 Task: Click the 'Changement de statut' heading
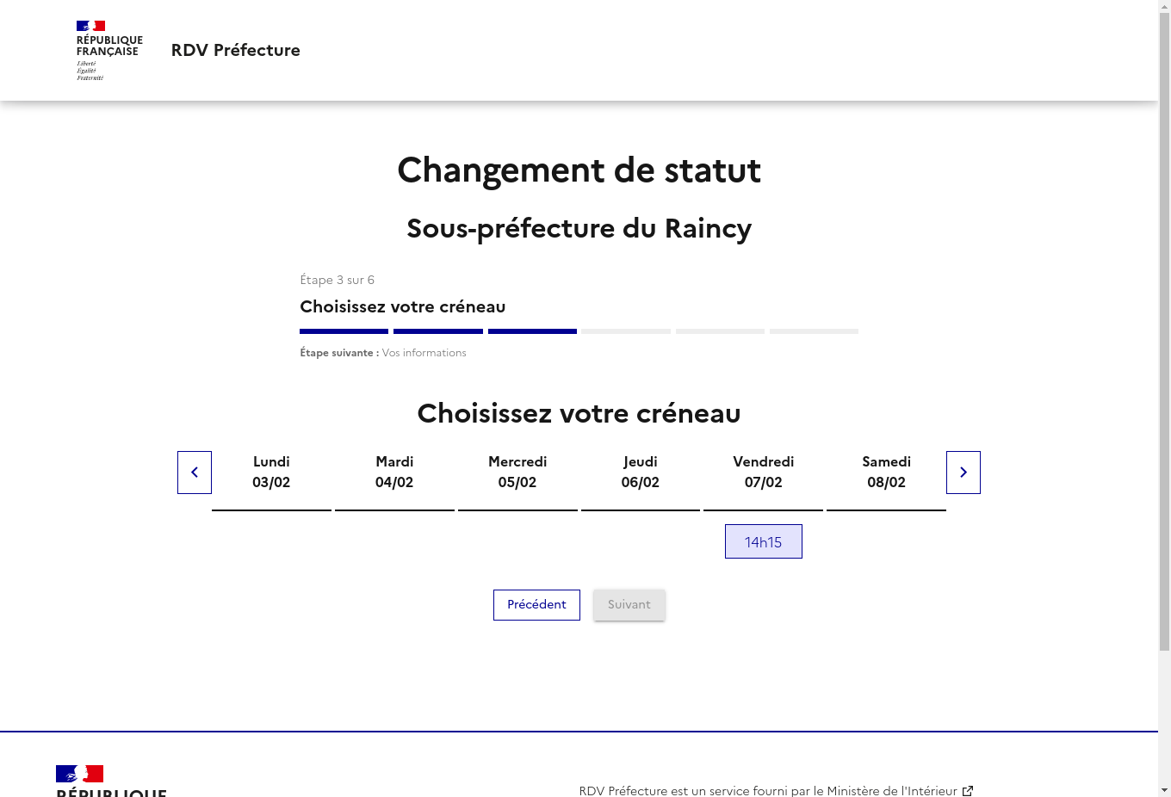pos(579,170)
